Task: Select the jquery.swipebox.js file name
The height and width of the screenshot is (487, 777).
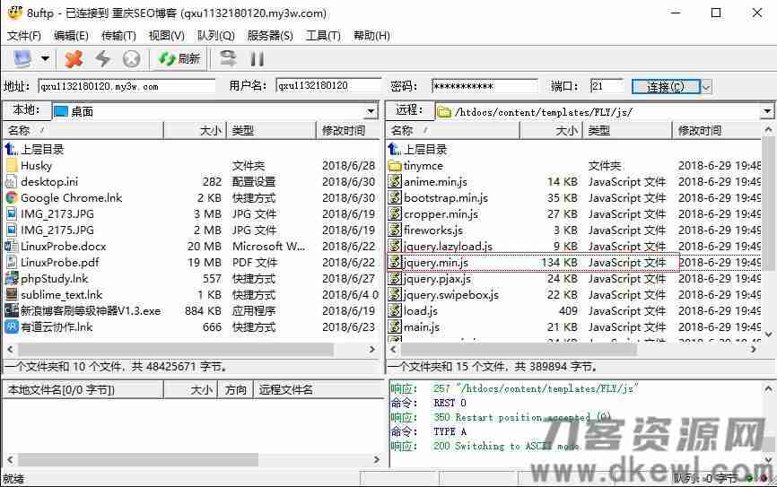Action: 451,295
